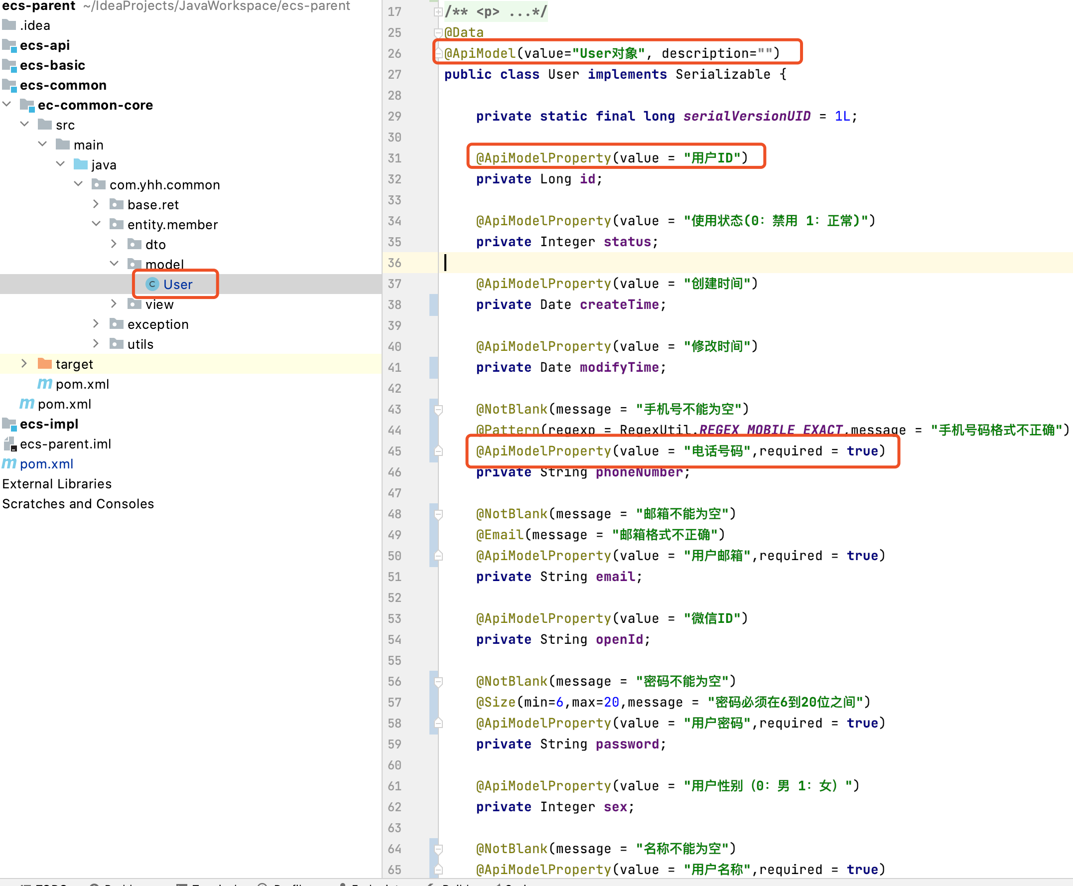
Task: Click the .idea folder icon
Action: tap(9, 25)
